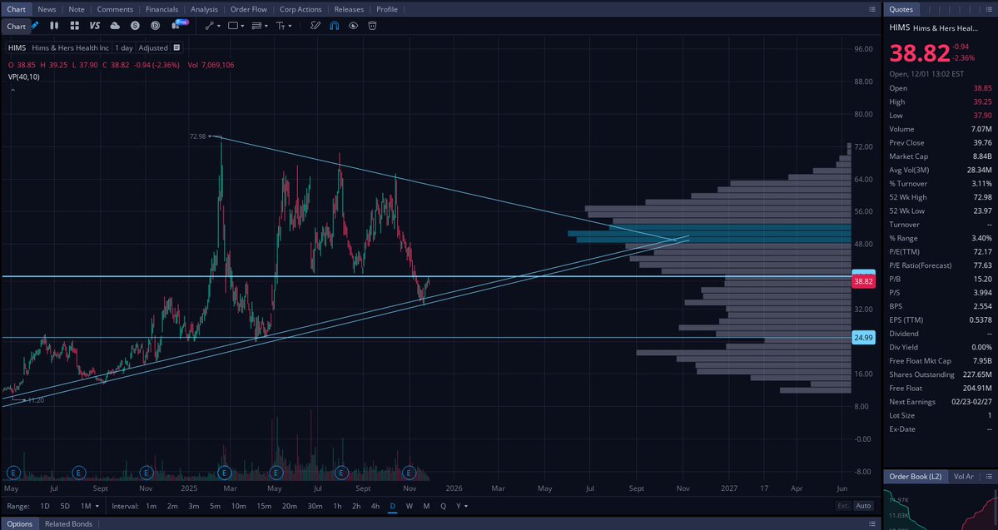Switch to the Order Book (L2) tab
This screenshot has height=530, width=998.
point(915,476)
